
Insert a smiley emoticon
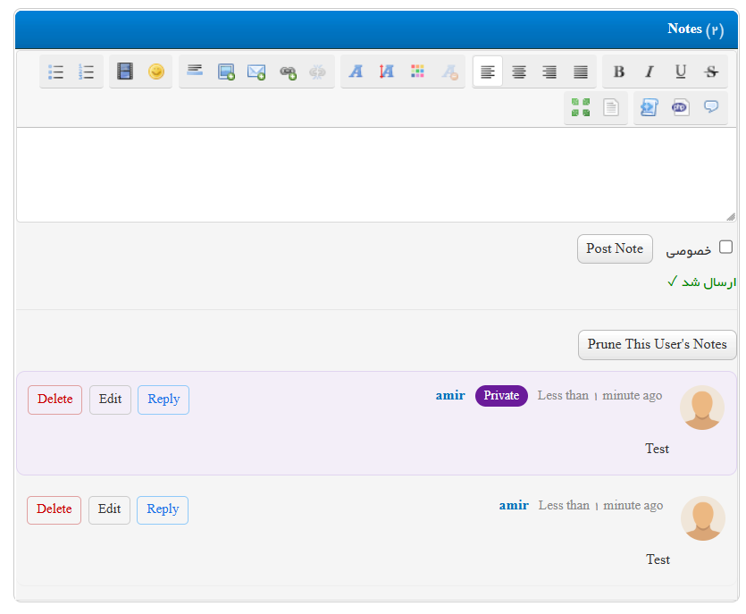(x=156, y=71)
